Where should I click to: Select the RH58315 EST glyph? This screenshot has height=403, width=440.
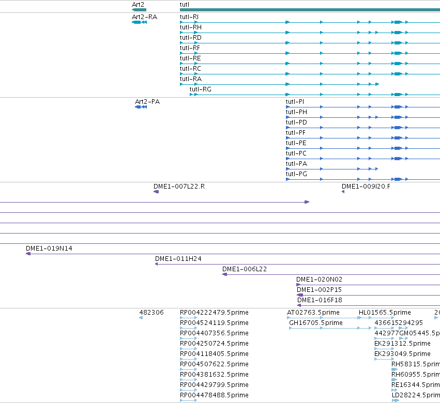(x=395, y=369)
